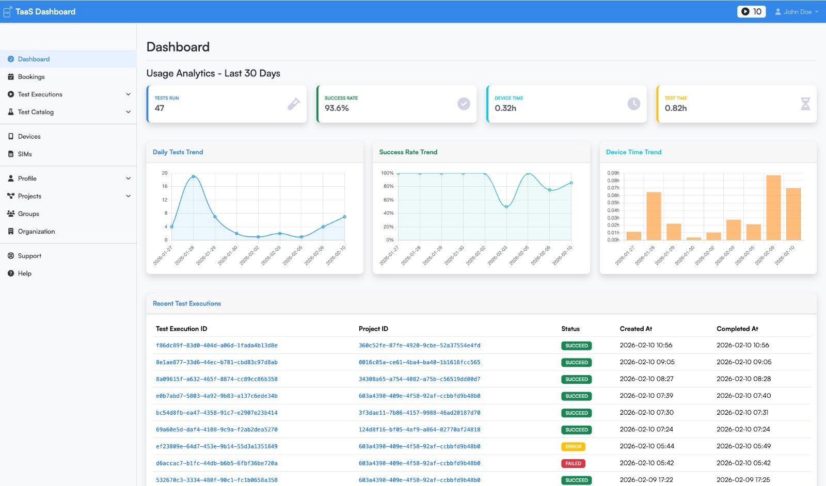The height and width of the screenshot is (486, 826).
Task: Click the 93.6% success rate value
Action: tap(337, 108)
